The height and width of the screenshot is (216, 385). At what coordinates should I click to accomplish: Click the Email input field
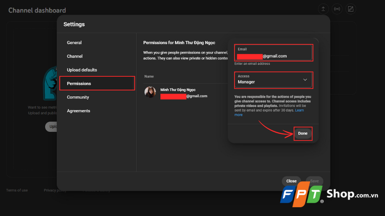[273, 53]
